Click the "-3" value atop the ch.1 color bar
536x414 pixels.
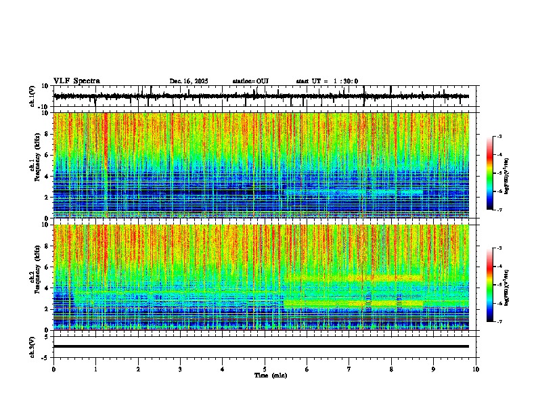499,137
